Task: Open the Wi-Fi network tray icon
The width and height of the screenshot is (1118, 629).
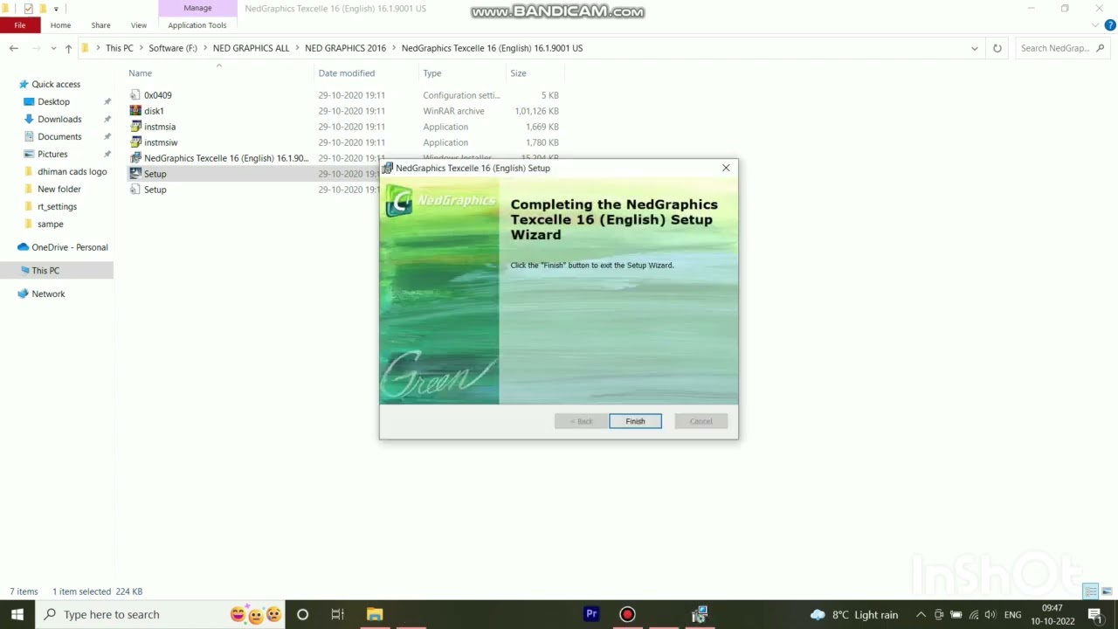Action: (973, 614)
